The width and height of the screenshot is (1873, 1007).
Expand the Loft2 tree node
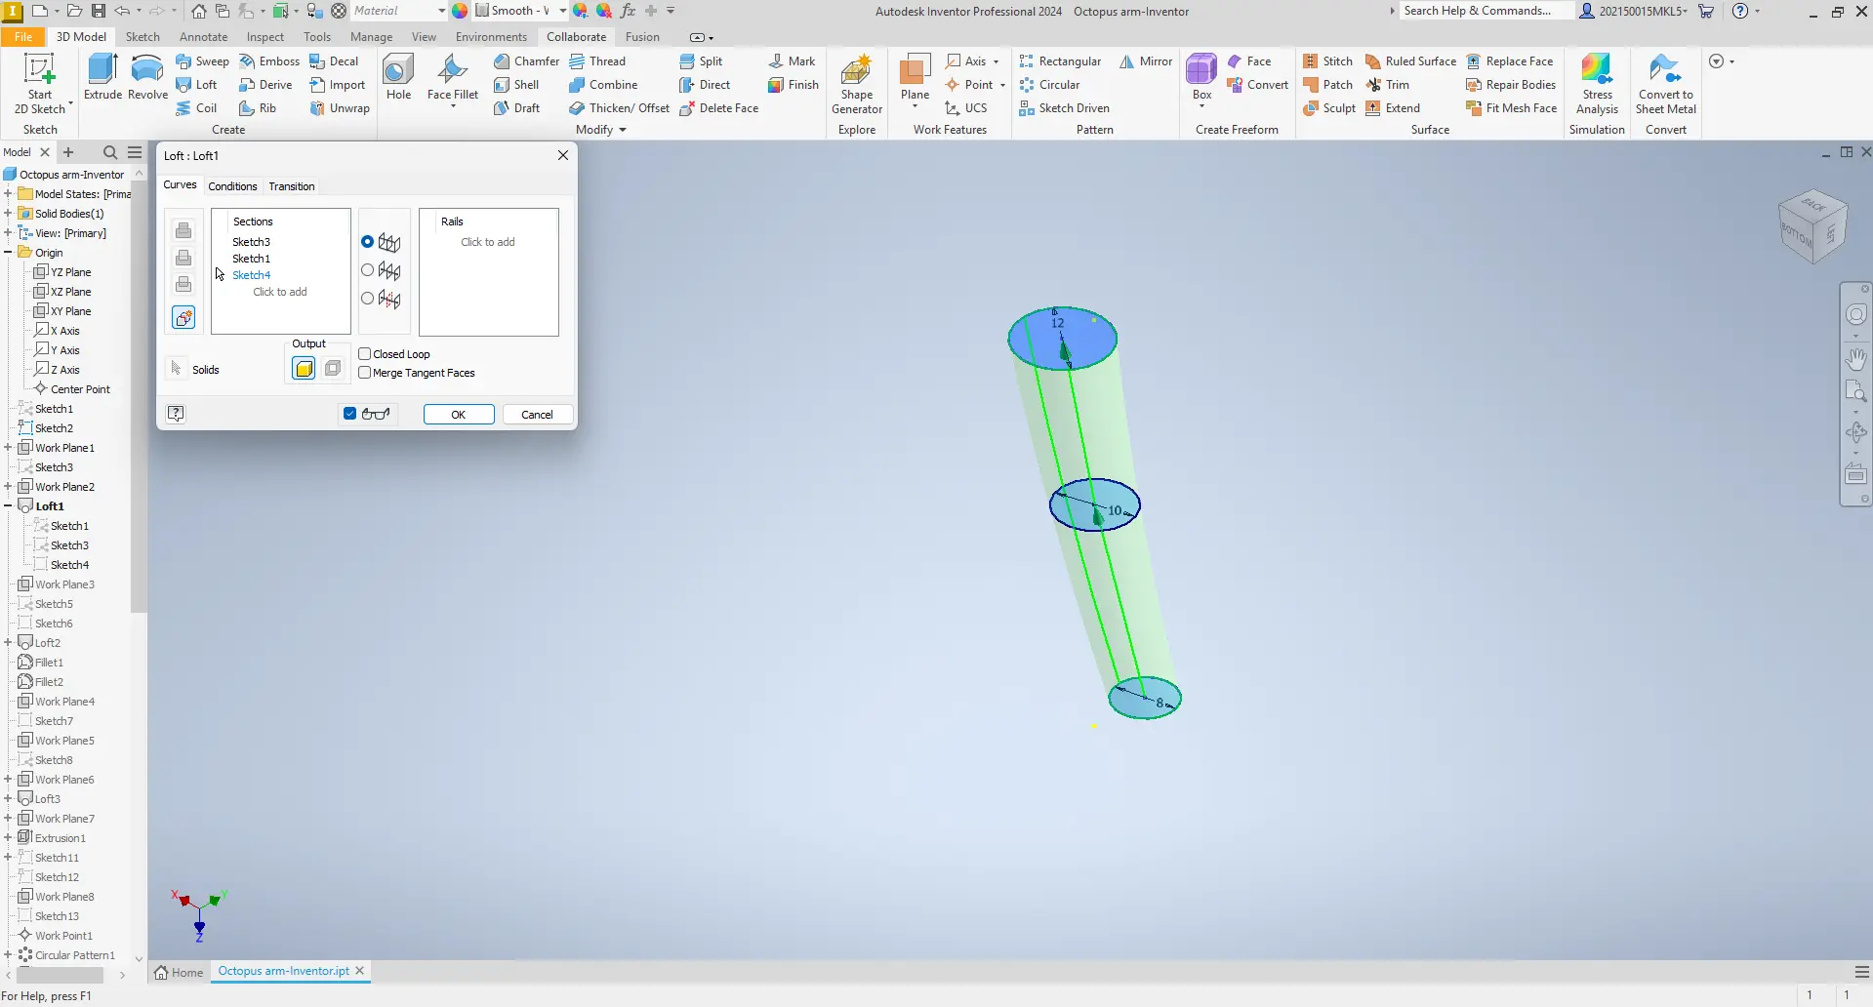[x=10, y=642]
